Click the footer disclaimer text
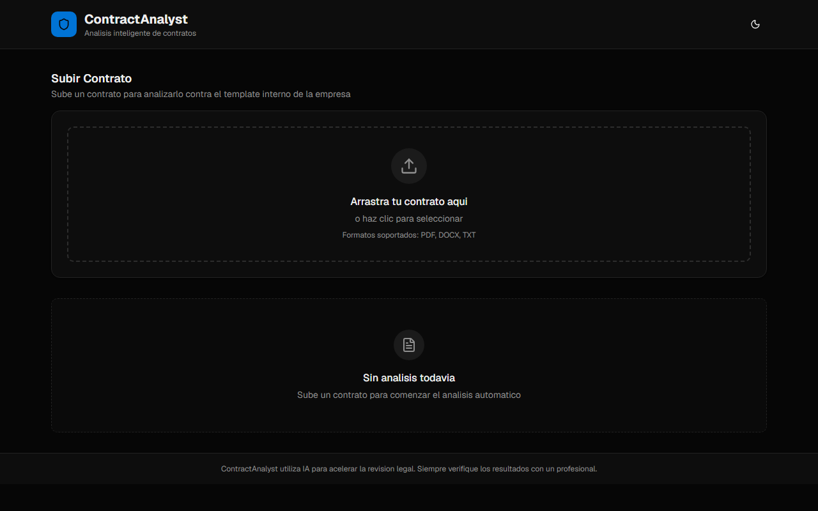This screenshot has height=511, width=818. click(x=409, y=469)
